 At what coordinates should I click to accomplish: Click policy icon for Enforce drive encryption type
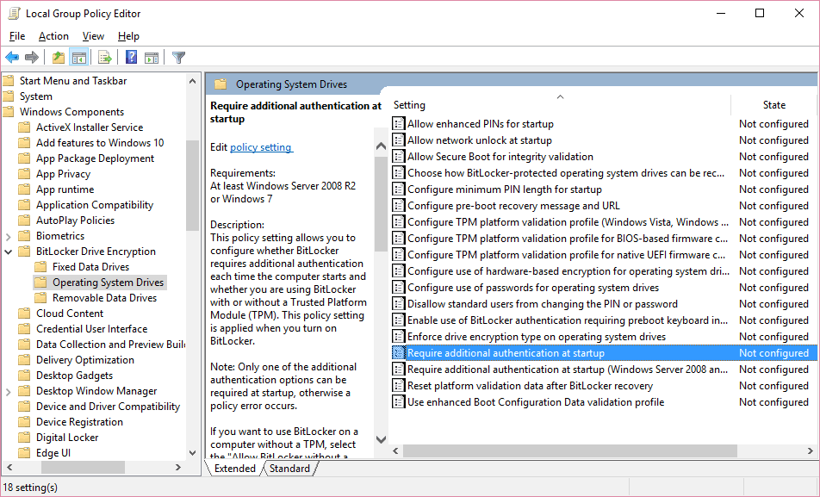coord(399,336)
